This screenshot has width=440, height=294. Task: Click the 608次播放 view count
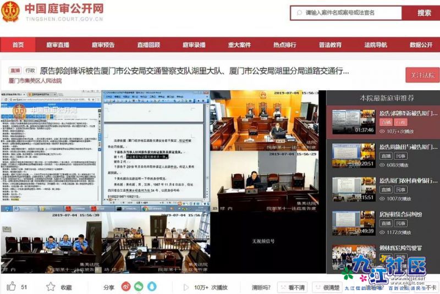pos(397,165)
